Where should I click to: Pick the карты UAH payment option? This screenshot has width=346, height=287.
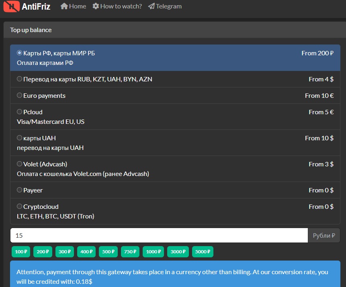point(19,138)
